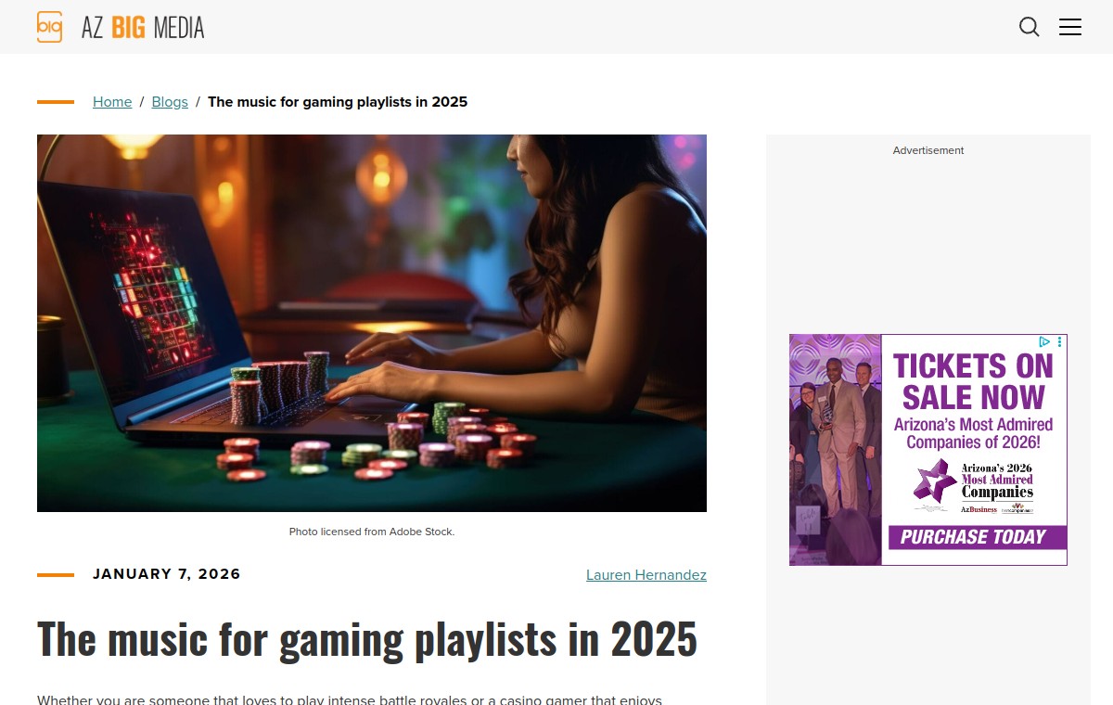The height and width of the screenshot is (705, 1113).
Task: Click the current page breadcrumb title
Action: pos(338,102)
